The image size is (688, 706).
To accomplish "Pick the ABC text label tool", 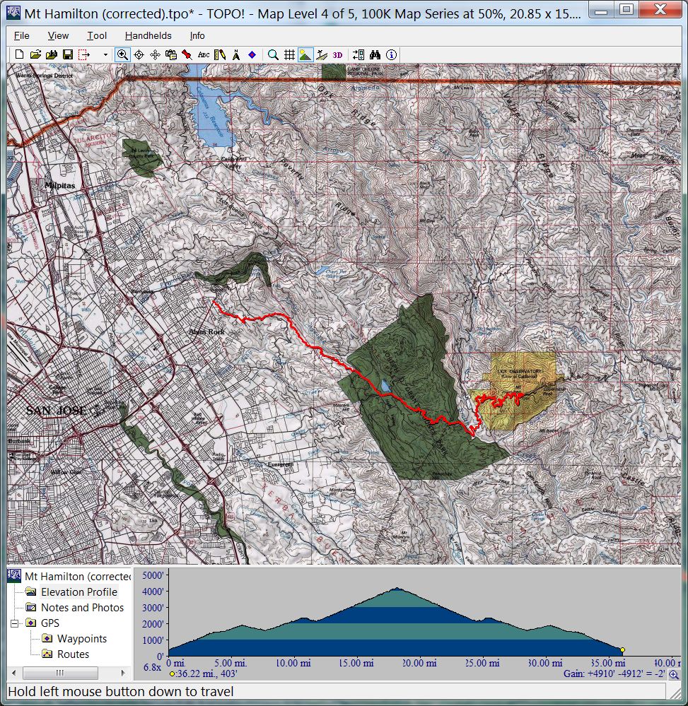I will (204, 54).
